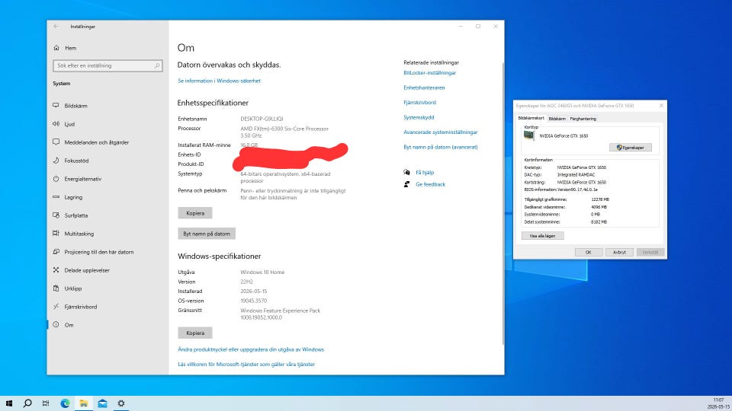Click Egenskaper button in adapter dialog
This screenshot has width=732, height=411.
point(631,148)
